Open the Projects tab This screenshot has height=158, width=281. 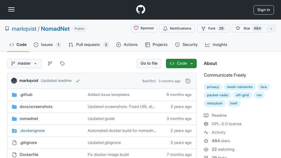click(156, 44)
